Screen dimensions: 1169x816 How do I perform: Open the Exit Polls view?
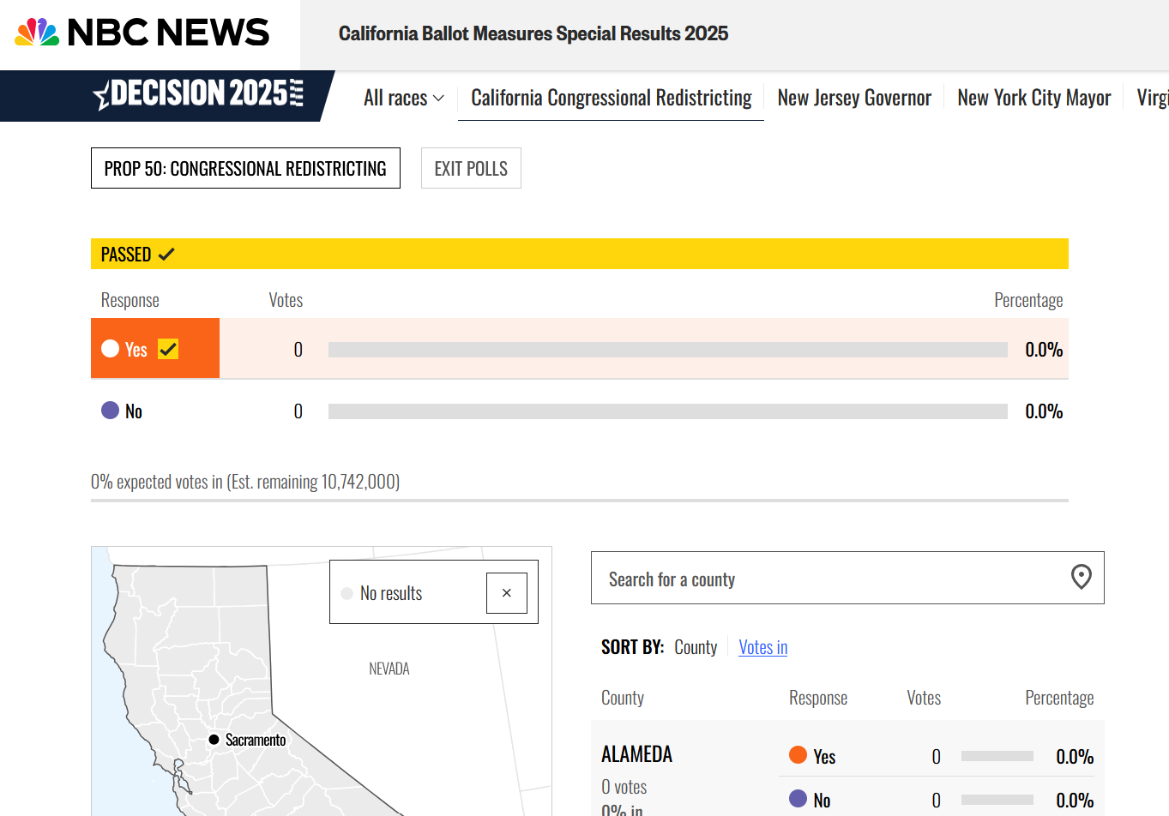(x=471, y=168)
